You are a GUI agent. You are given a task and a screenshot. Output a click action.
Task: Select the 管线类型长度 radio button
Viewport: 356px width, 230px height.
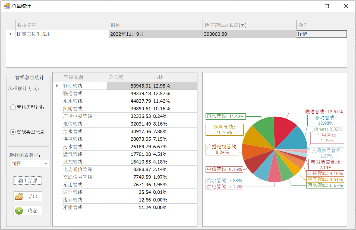click(x=13, y=132)
